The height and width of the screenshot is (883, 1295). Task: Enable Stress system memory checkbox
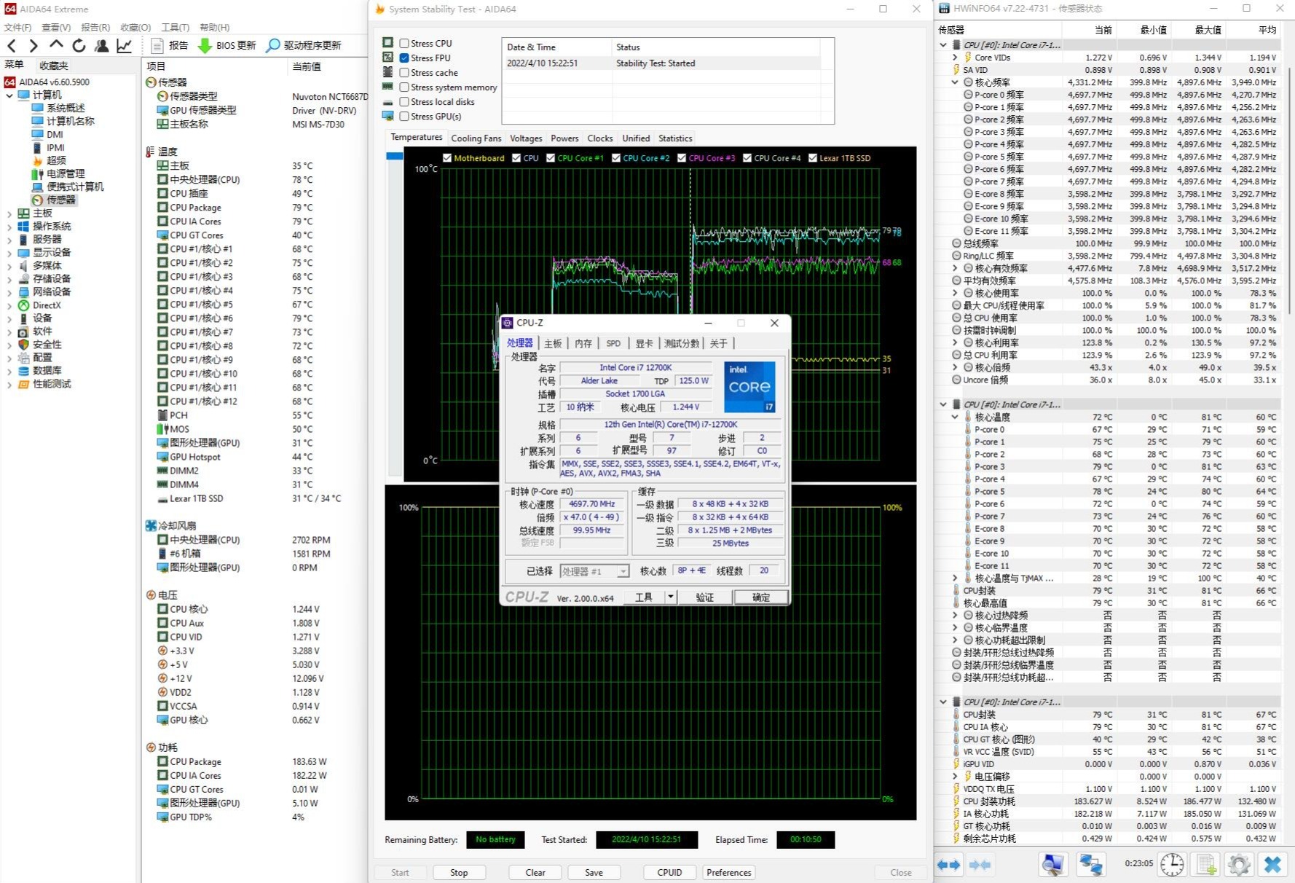[x=404, y=87]
